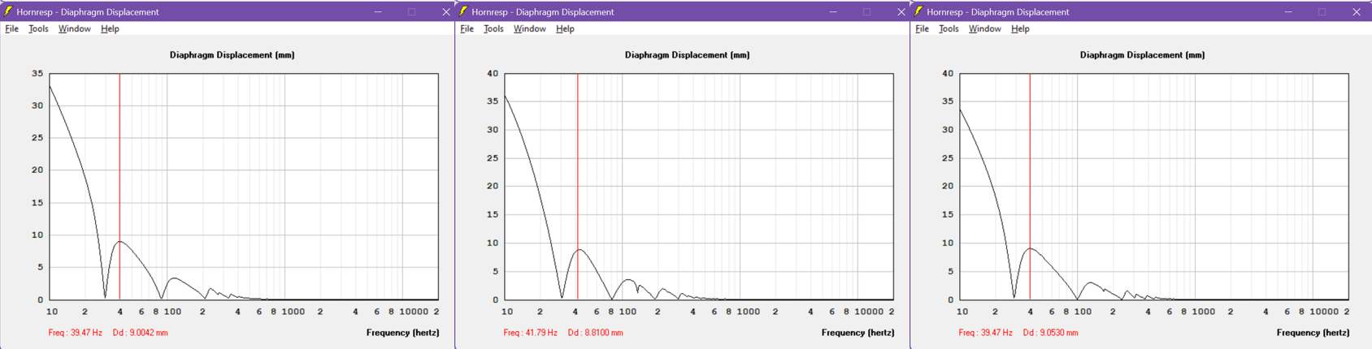Open Help menu in middle Hornresp window
Screen dimensions: 1372x349
coord(565,28)
